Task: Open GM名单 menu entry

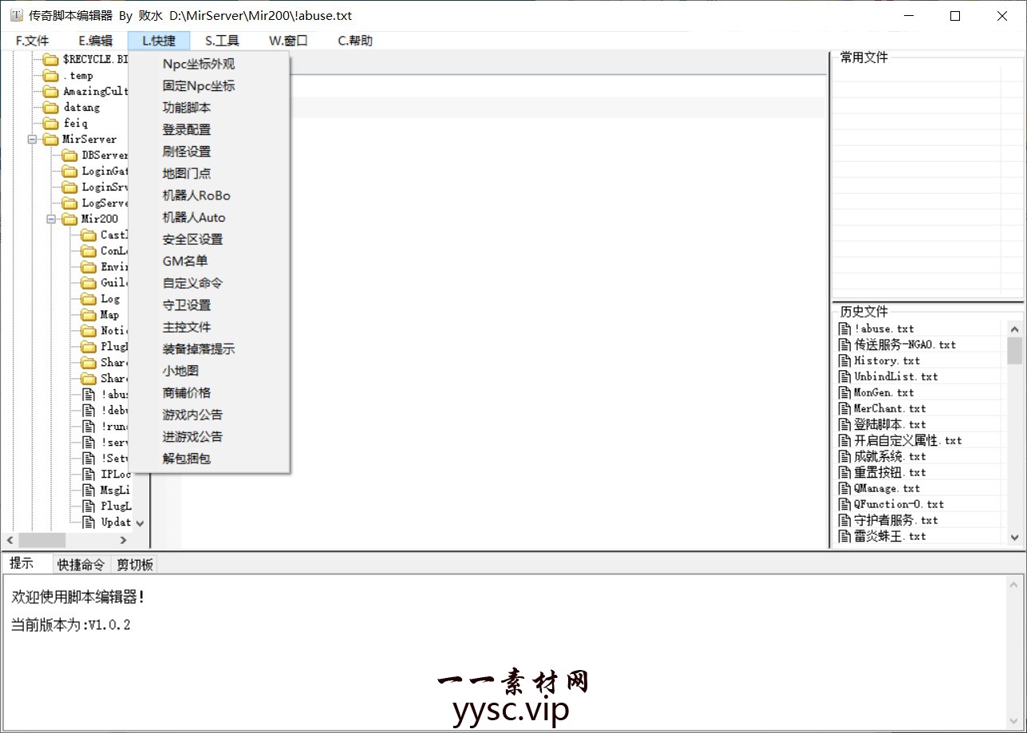Action: pyautogui.click(x=185, y=262)
